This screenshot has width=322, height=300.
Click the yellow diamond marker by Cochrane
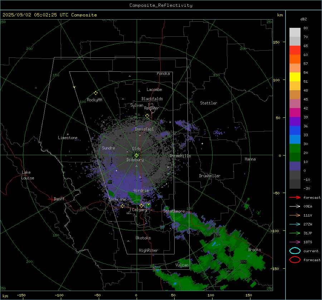pyautogui.click(x=122, y=206)
